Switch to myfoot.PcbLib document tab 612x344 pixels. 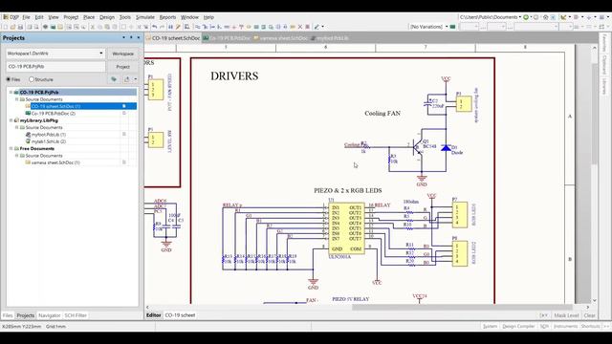coord(330,38)
